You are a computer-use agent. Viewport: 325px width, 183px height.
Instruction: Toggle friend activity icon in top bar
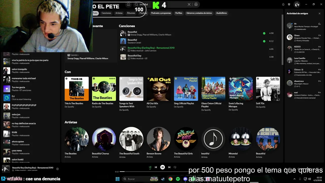pos(289,4)
